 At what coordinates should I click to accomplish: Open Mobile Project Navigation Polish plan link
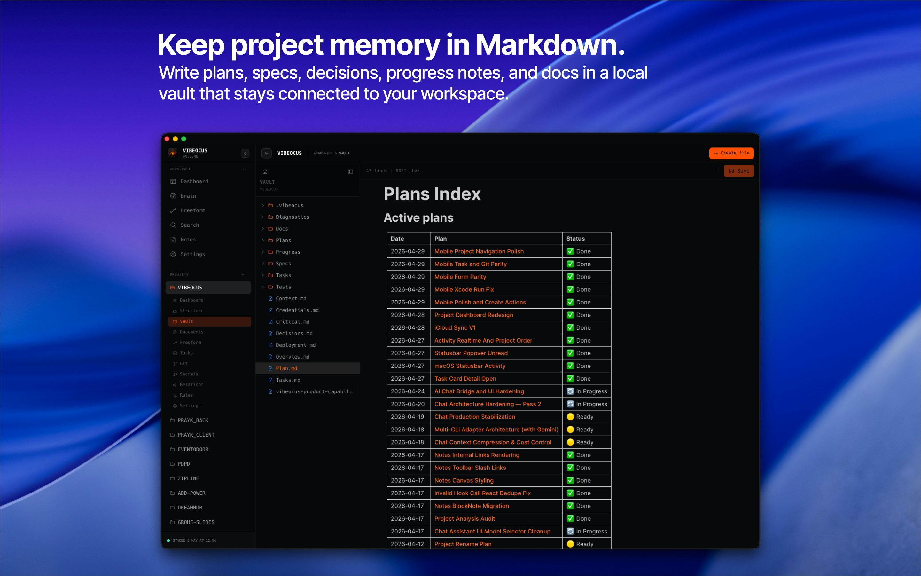coord(479,251)
